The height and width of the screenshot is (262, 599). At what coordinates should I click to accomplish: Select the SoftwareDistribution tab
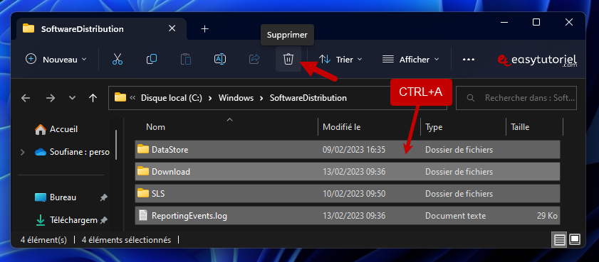(102, 29)
